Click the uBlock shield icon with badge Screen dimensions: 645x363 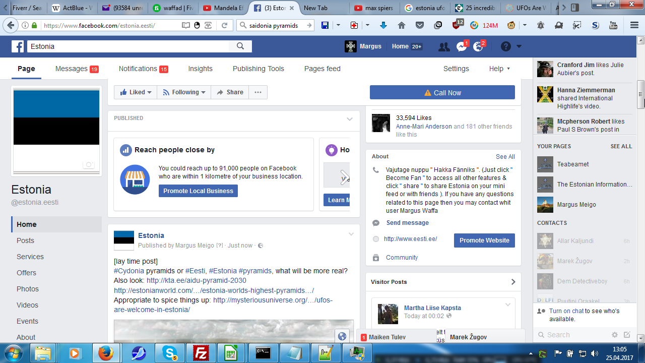(457, 25)
